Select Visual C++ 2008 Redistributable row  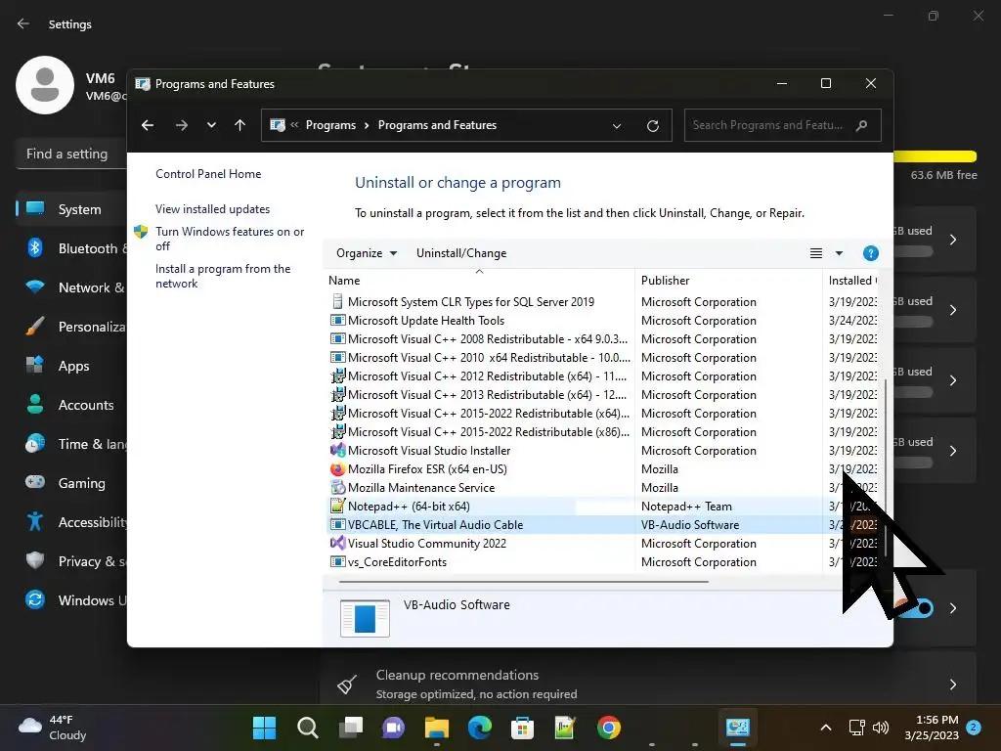click(603, 339)
